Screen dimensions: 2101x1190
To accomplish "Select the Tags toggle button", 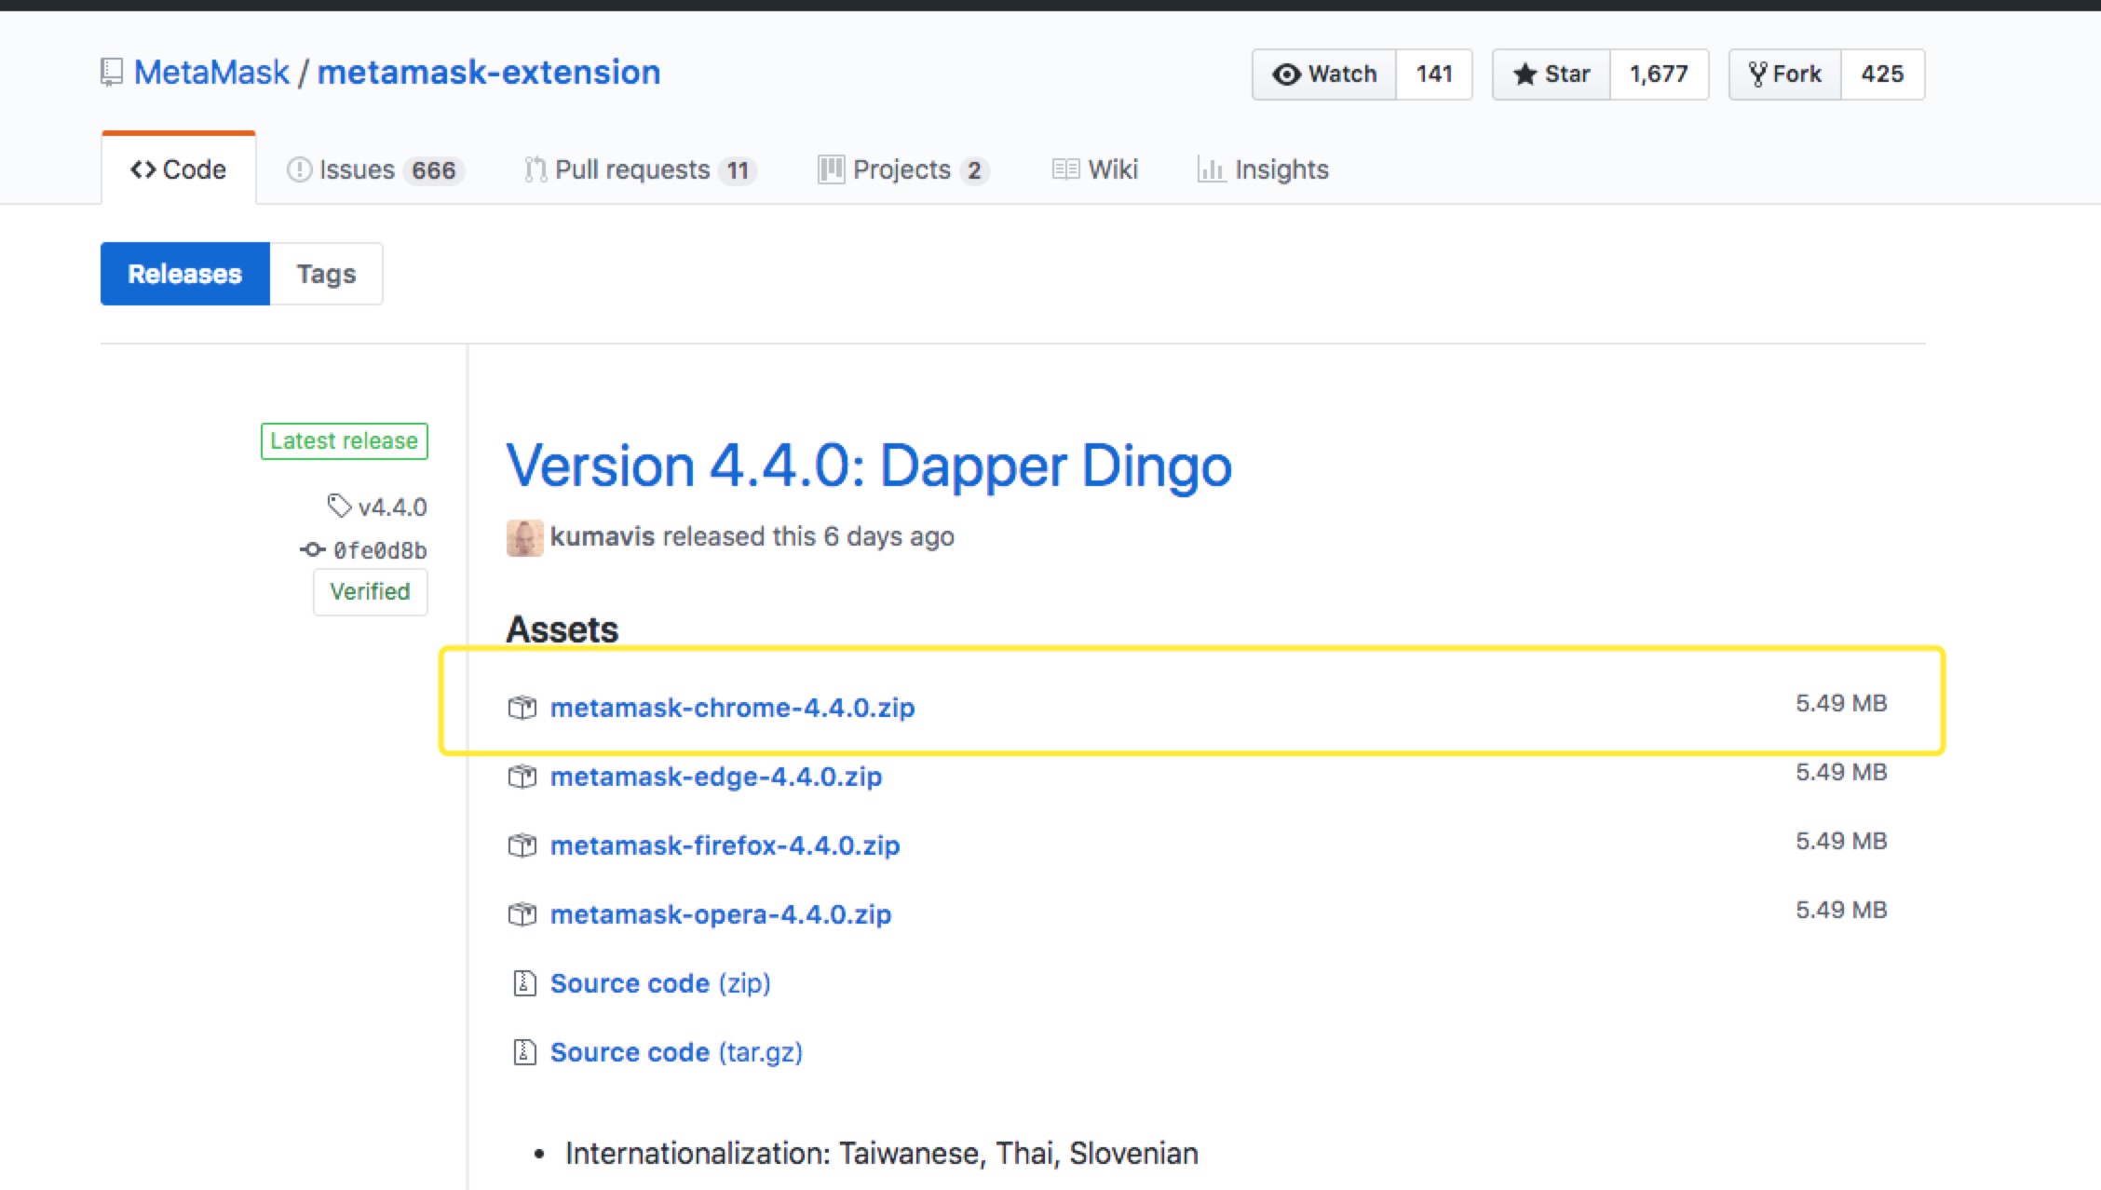I will click(325, 273).
